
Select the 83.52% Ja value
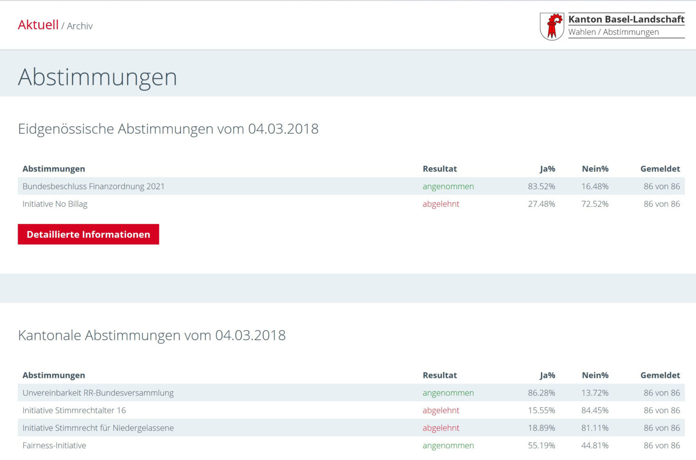541,186
